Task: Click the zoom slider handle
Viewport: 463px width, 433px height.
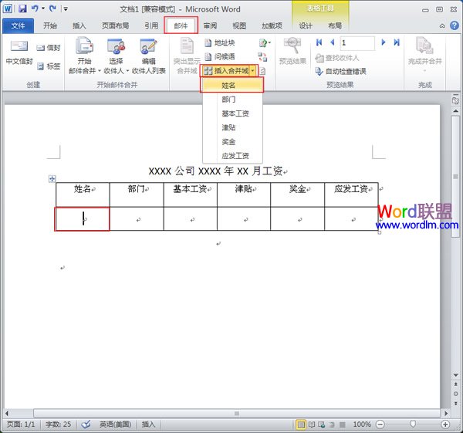Action: point(414,425)
